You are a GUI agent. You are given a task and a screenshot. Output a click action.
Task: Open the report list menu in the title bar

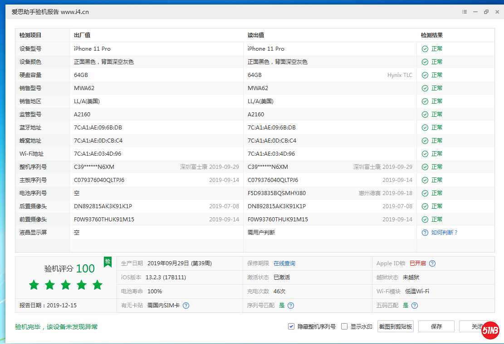click(x=464, y=12)
